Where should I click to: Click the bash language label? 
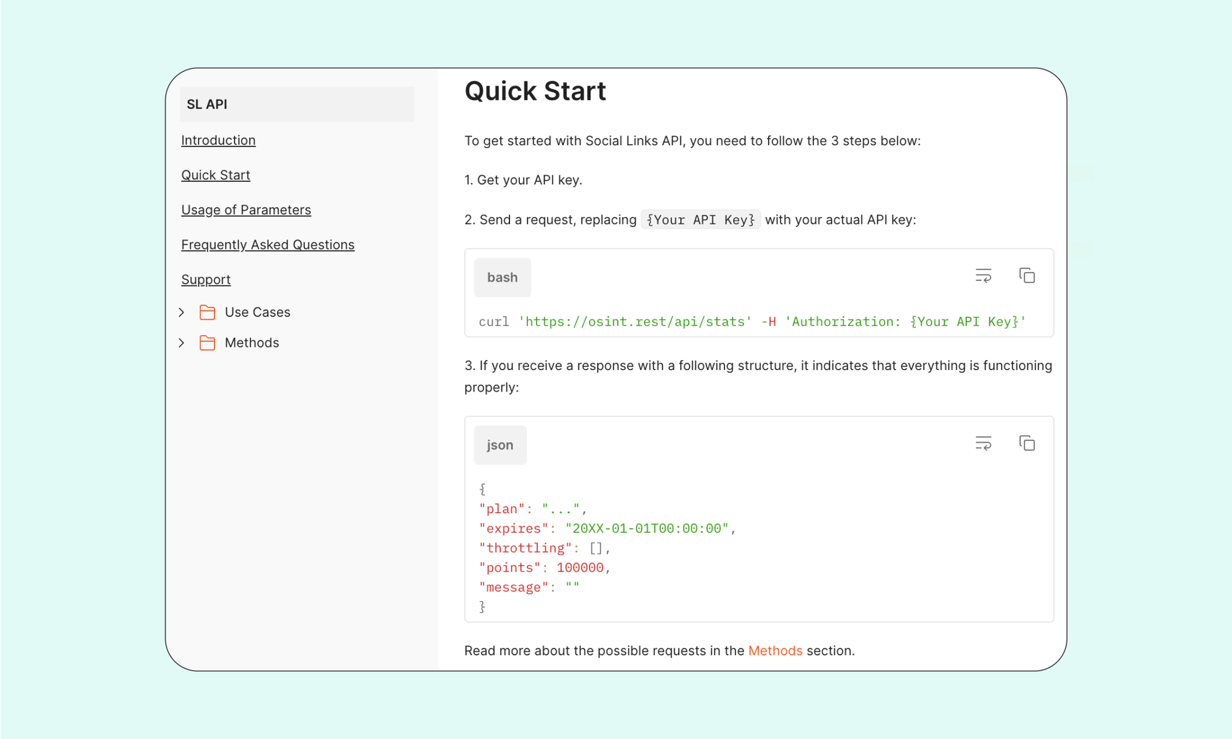[502, 278]
